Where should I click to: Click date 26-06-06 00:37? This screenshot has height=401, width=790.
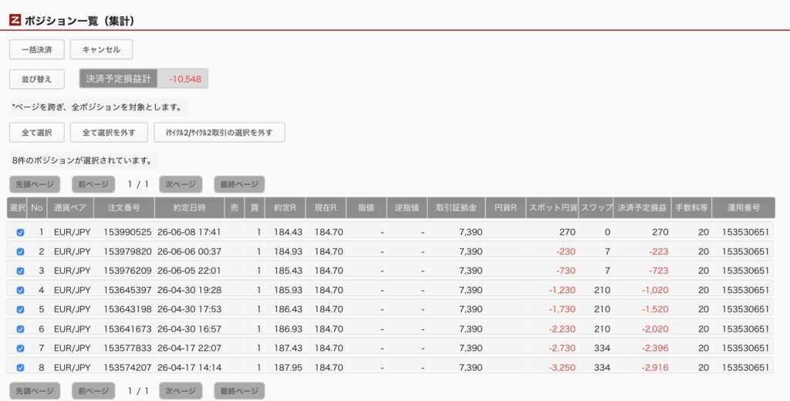point(189,251)
